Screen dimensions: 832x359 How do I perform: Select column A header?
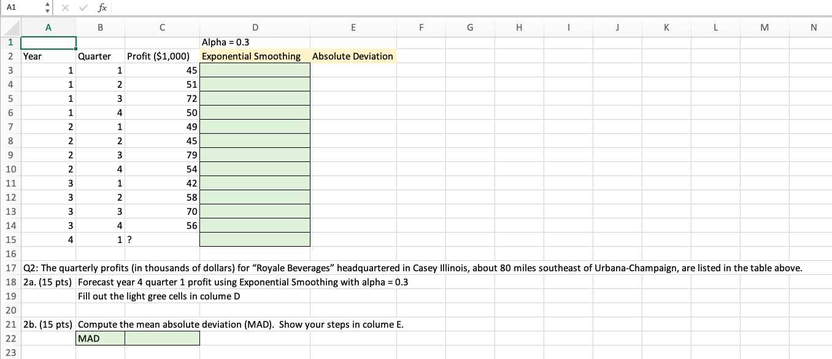pos(48,28)
